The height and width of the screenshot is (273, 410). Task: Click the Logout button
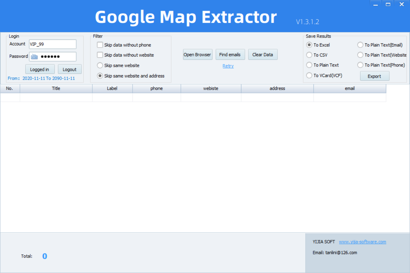[x=70, y=69]
